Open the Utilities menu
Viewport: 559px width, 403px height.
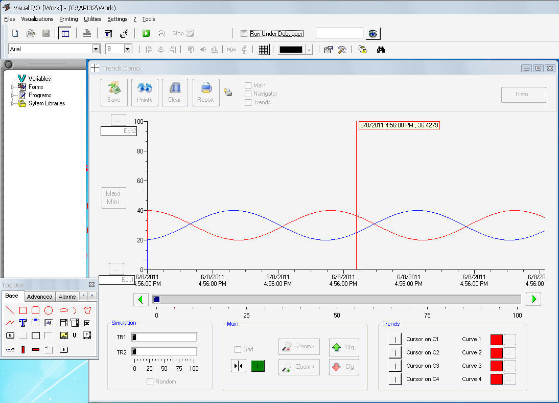[x=92, y=19]
